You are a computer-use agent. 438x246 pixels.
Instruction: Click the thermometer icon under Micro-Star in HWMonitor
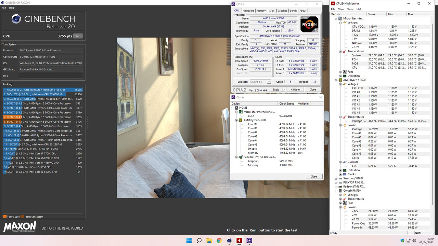point(345,51)
